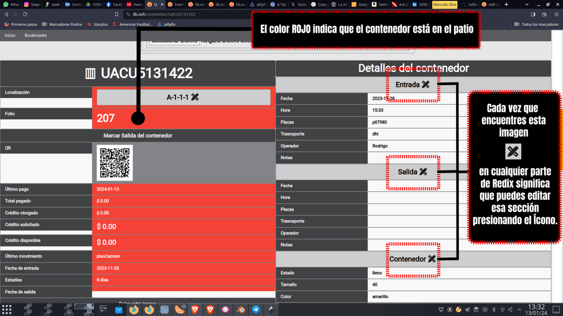
Task: Click the Marcar Salida del contenedor button
Action: (x=138, y=136)
